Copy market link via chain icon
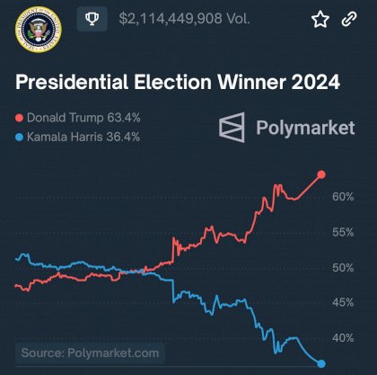This screenshot has height=375, width=377. pyautogui.click(x=349, y=19)
